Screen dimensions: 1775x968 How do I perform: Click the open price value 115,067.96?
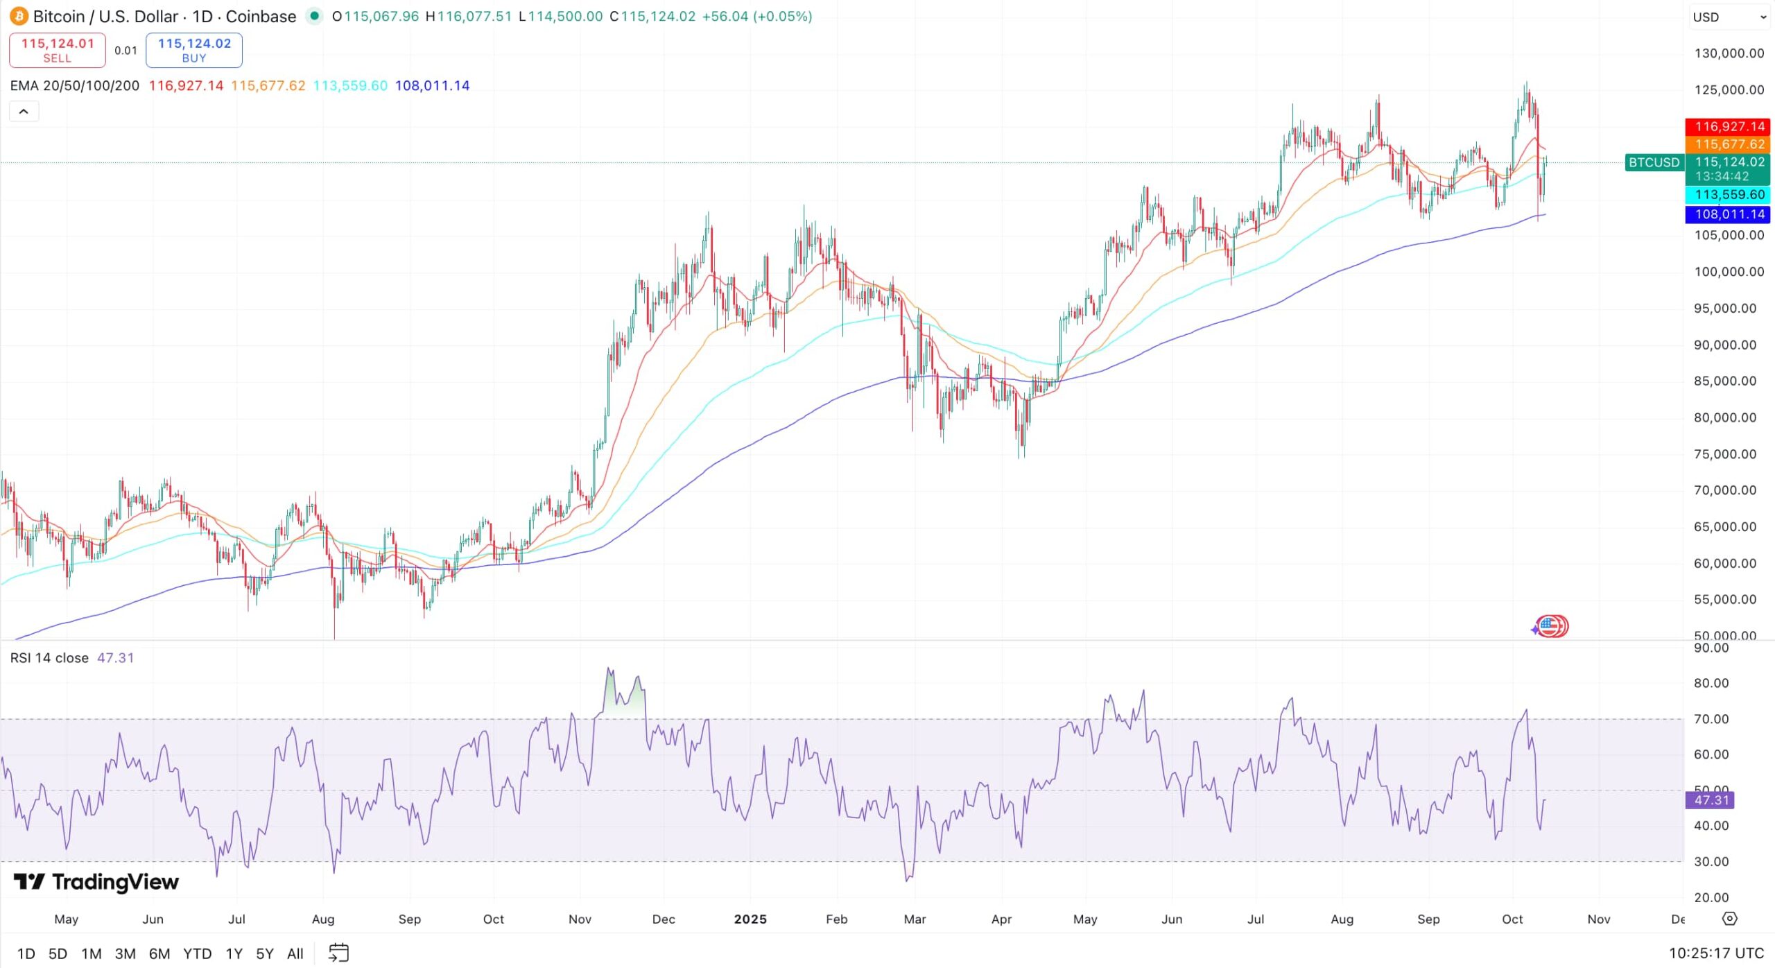pyautogui.click(x=381, y=16)
